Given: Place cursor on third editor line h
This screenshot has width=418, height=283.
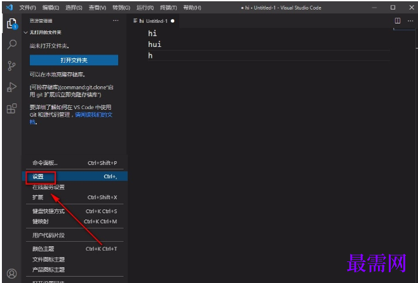Looking at the screenshot, I should pyautogui.click(x=151, y=55).
